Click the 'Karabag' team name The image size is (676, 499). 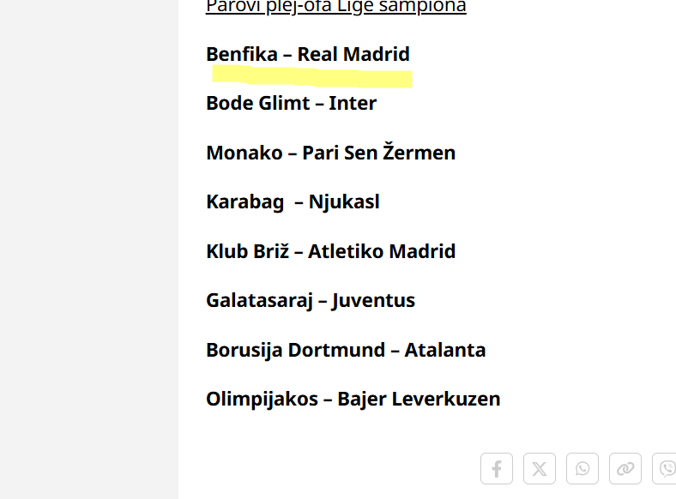pyautogui.click(x=245, y=202)
